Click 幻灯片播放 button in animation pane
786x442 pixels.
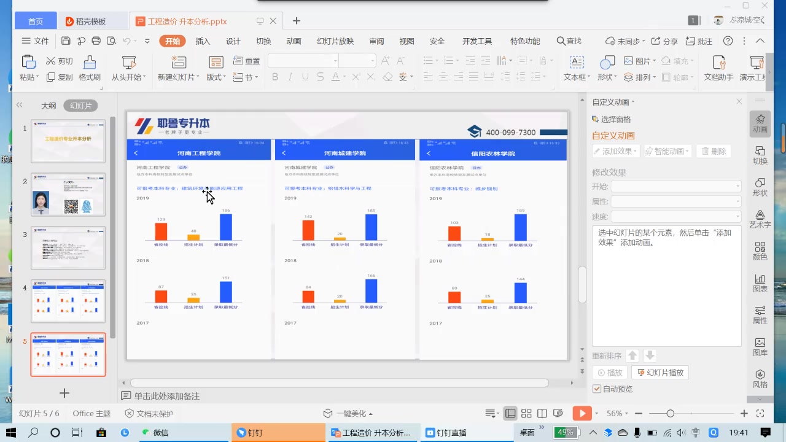[x=660, y=373]
